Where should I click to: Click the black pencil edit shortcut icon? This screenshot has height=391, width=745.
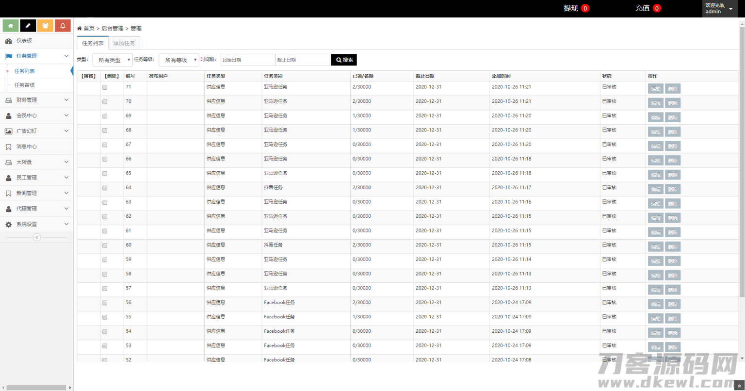(x=28, y=26)
